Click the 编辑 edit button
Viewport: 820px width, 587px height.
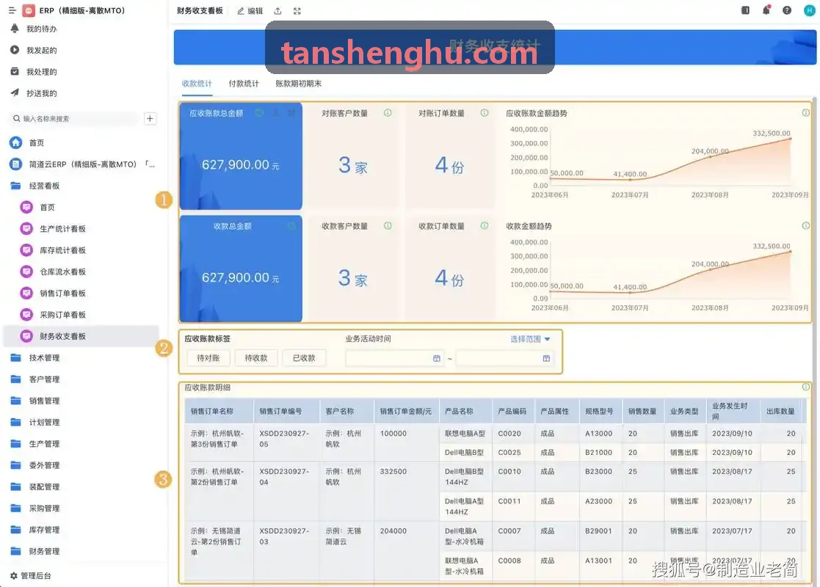250,11
